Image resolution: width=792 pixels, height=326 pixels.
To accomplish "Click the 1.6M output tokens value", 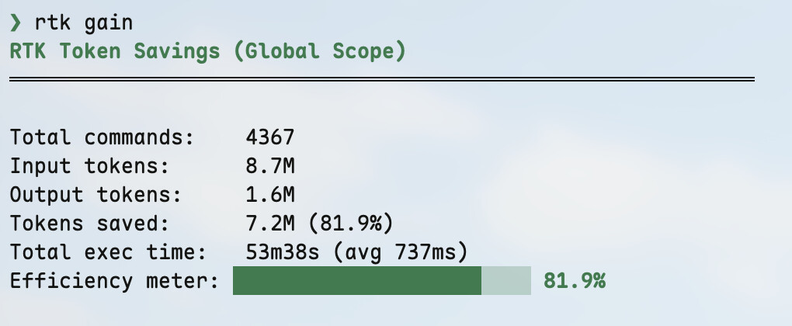I will 269,195.
